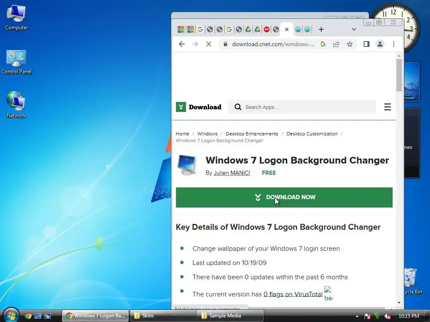Click the greyed-out forward arrow
Image resolution: width=430 pixels, height=322 pixels.
click(x=195, y=44)
